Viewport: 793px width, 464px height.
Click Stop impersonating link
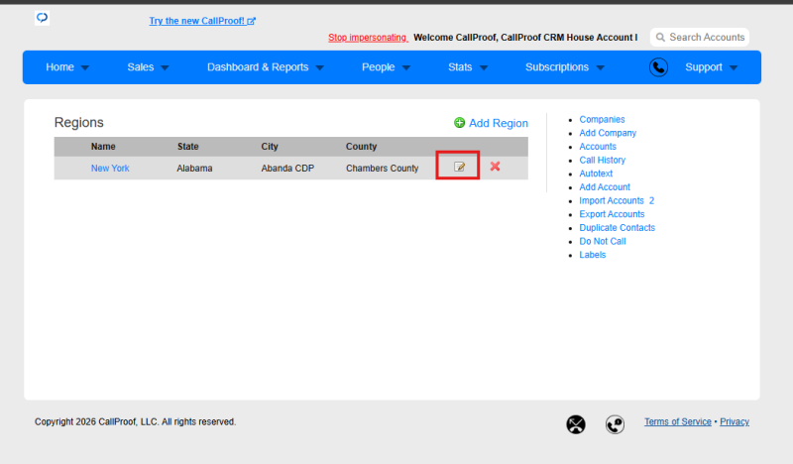point(368,38)
